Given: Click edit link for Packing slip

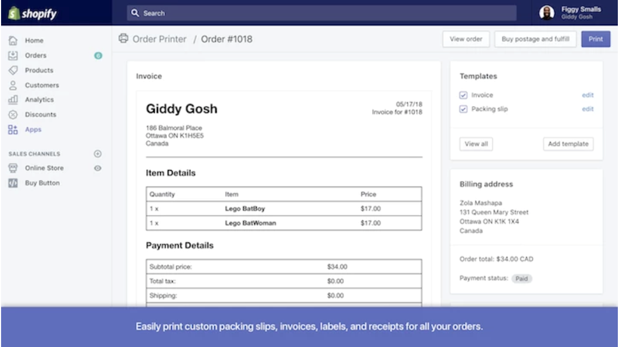Looking at the screenshot, I should click(587, 109).
